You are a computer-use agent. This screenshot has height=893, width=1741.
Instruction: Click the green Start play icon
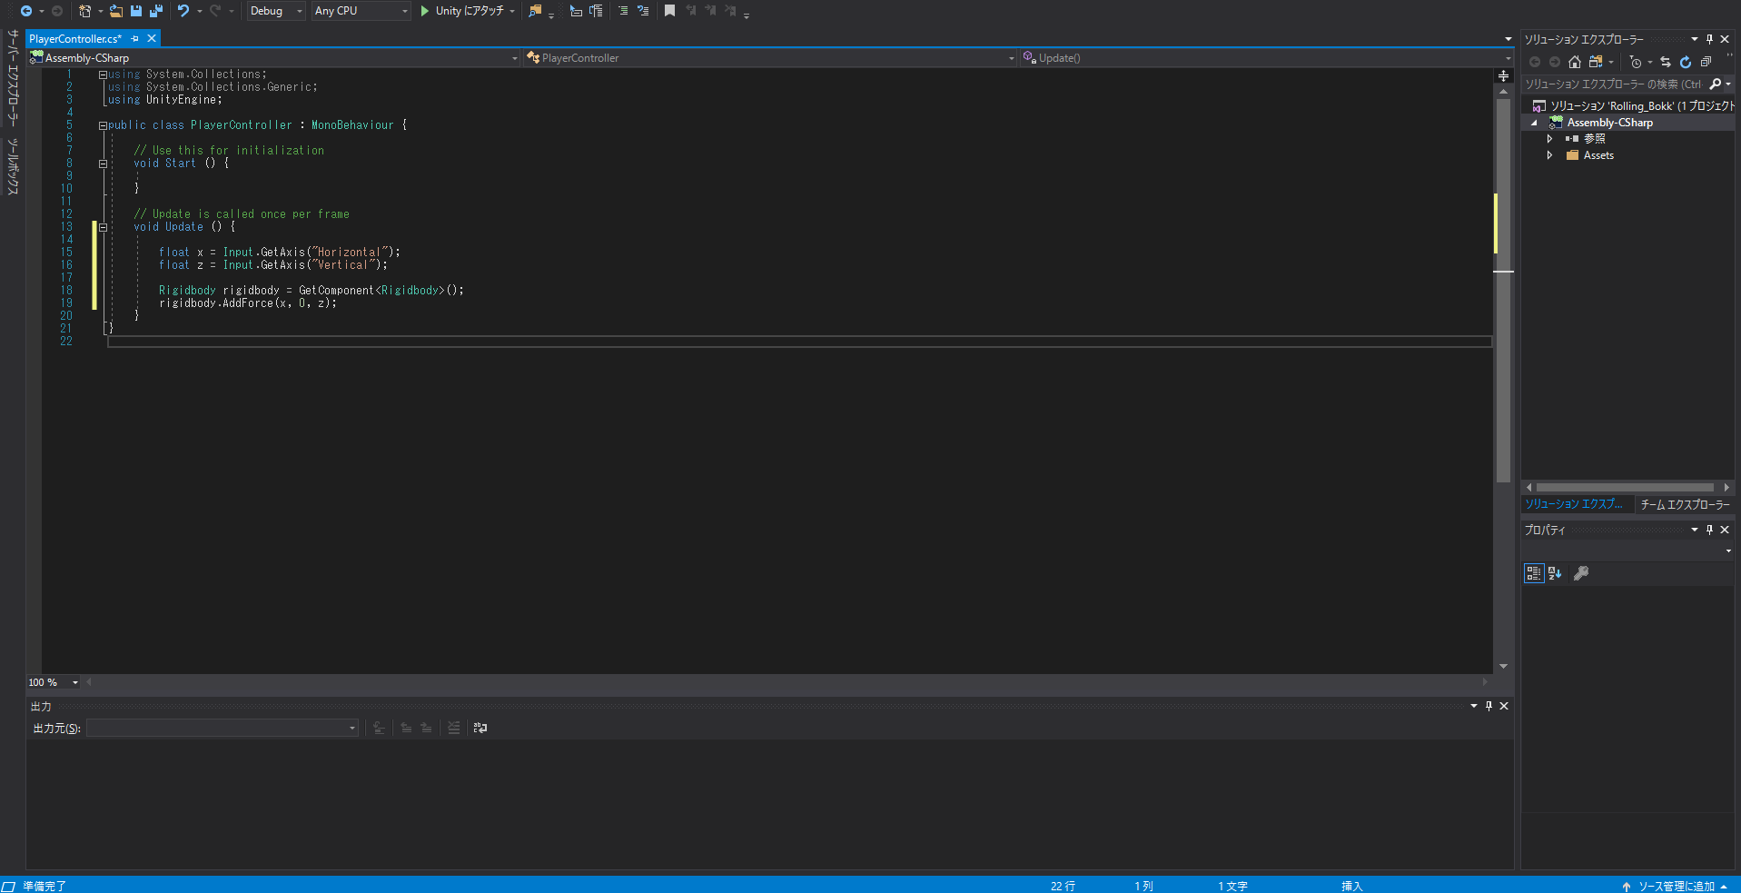point(424,11)
